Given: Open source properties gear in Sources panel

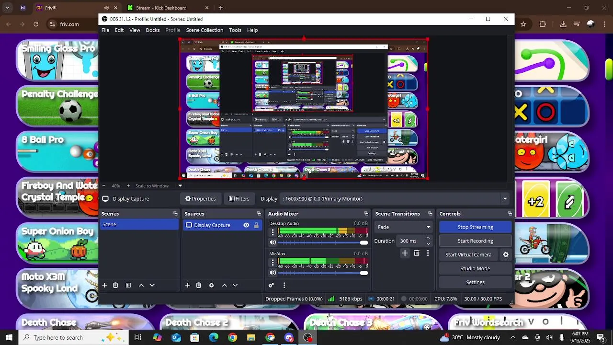Looking at the screenshot, I should 211,285.
